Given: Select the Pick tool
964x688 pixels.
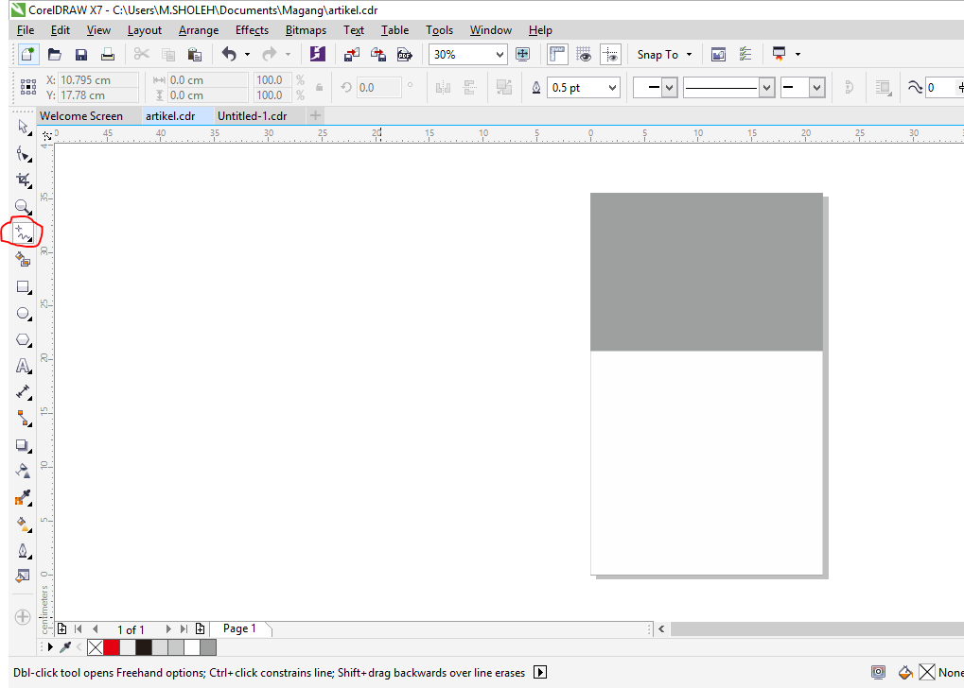Looking at the screenshot, I should coord(22,127).
